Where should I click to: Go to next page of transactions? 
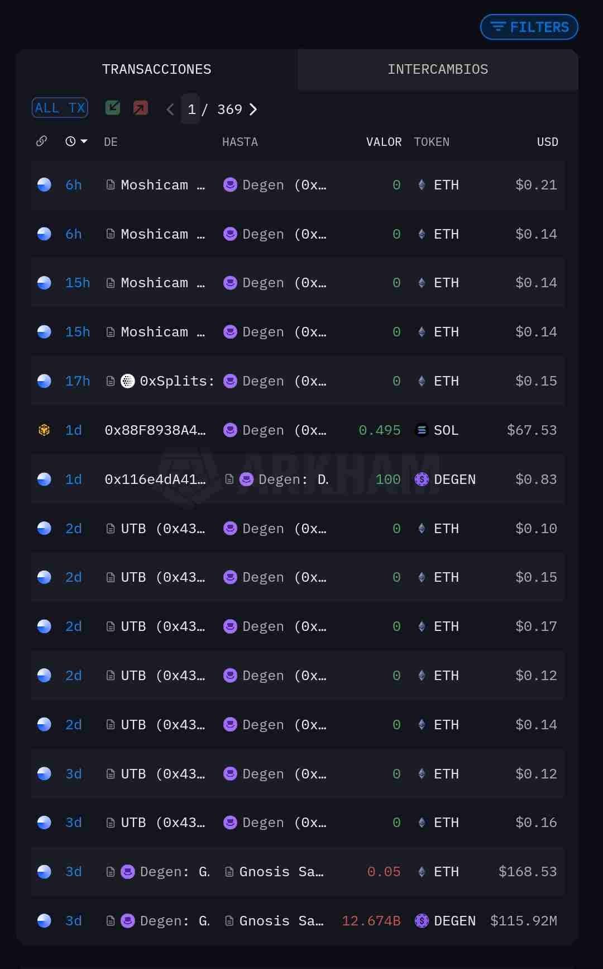[253, 109]
